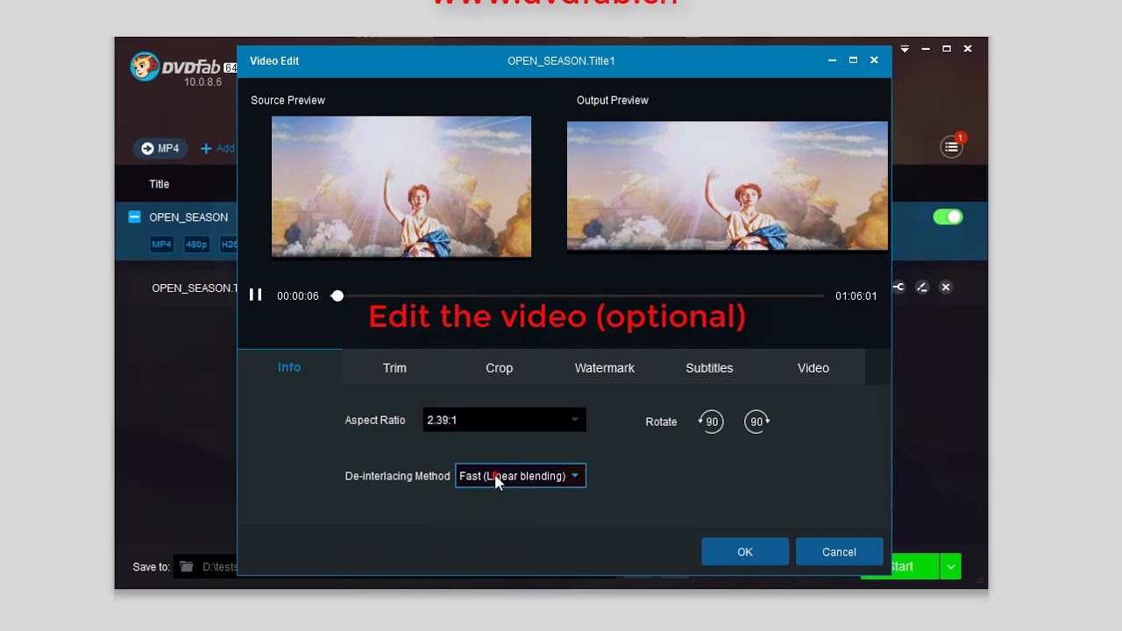Pause the preview playback
This screenshot has width=1122, height=631.
click(x=255, y=295)
